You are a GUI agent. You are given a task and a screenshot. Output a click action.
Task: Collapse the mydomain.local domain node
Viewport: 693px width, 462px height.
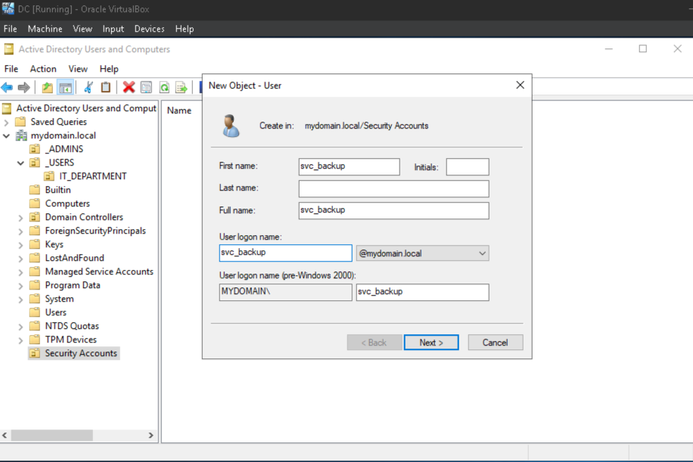pyautogui.click(x=6, y=135)
